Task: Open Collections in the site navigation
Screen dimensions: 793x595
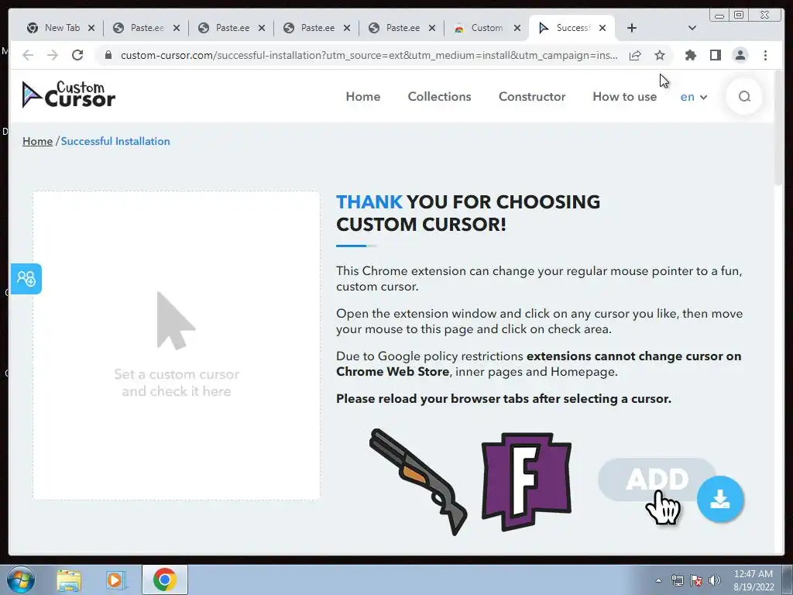Action: 440,97
